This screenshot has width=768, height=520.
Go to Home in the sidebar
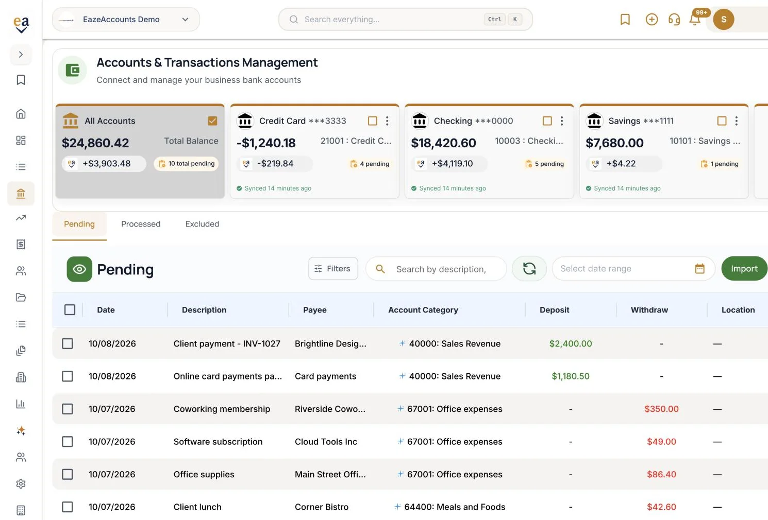[21, 114]
